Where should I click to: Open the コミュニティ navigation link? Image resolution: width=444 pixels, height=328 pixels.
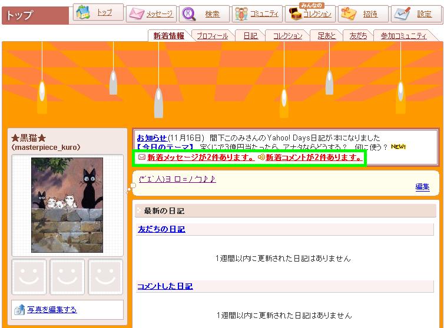coord(264,14)
